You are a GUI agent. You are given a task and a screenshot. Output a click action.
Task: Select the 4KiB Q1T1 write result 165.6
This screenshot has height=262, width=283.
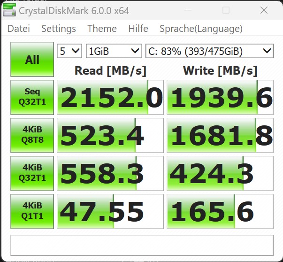click(x=220, y=212)
